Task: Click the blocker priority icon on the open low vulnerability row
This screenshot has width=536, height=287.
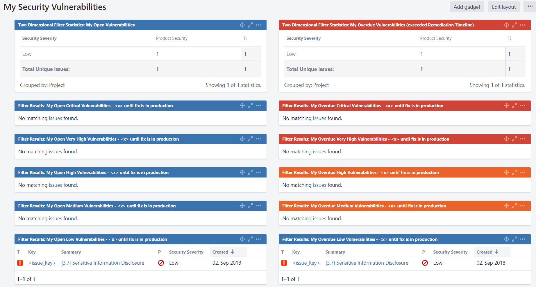Action: [20, 263]
